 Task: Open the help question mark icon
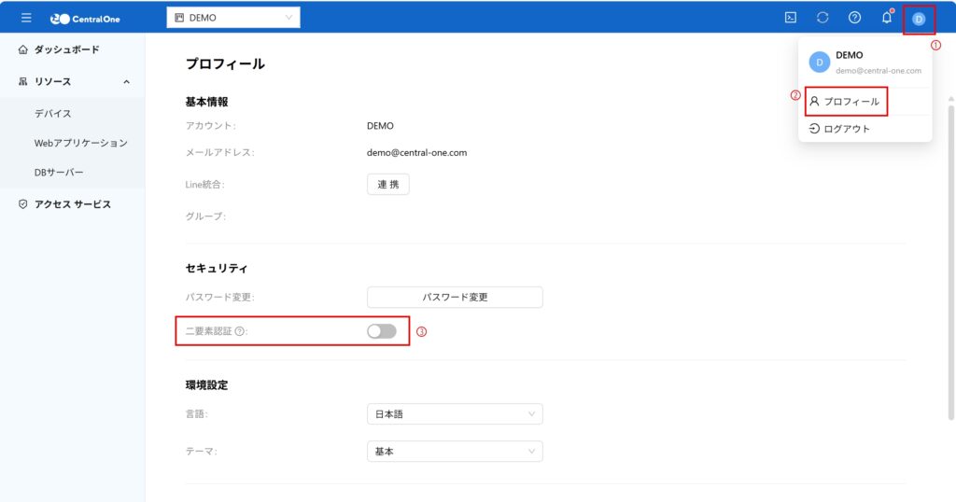(x=854, y=18)
